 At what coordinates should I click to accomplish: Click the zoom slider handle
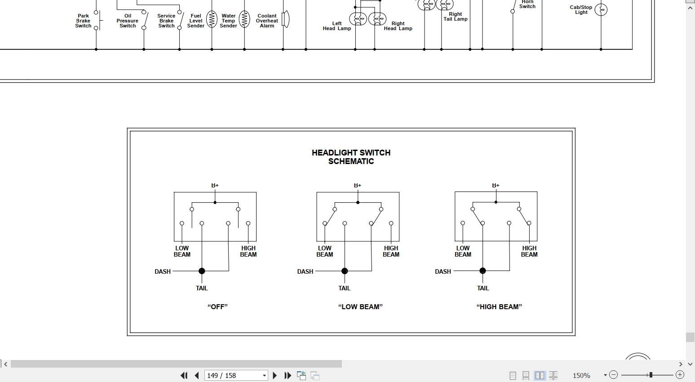(651, 375)
